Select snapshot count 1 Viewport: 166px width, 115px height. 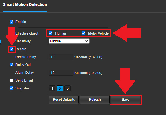pos(52,88)
